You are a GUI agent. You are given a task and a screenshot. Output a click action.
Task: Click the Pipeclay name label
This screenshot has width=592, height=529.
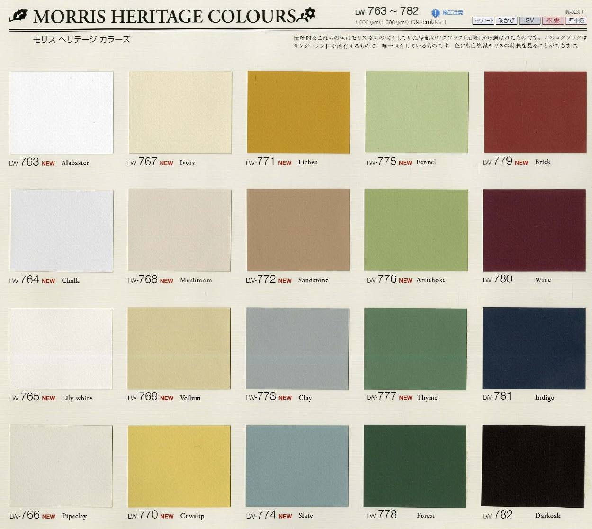(x=74, y=516)
